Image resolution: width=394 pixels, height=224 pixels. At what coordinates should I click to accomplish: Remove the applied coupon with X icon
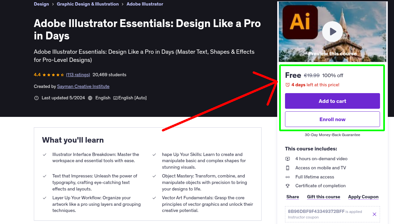point(374,214)
